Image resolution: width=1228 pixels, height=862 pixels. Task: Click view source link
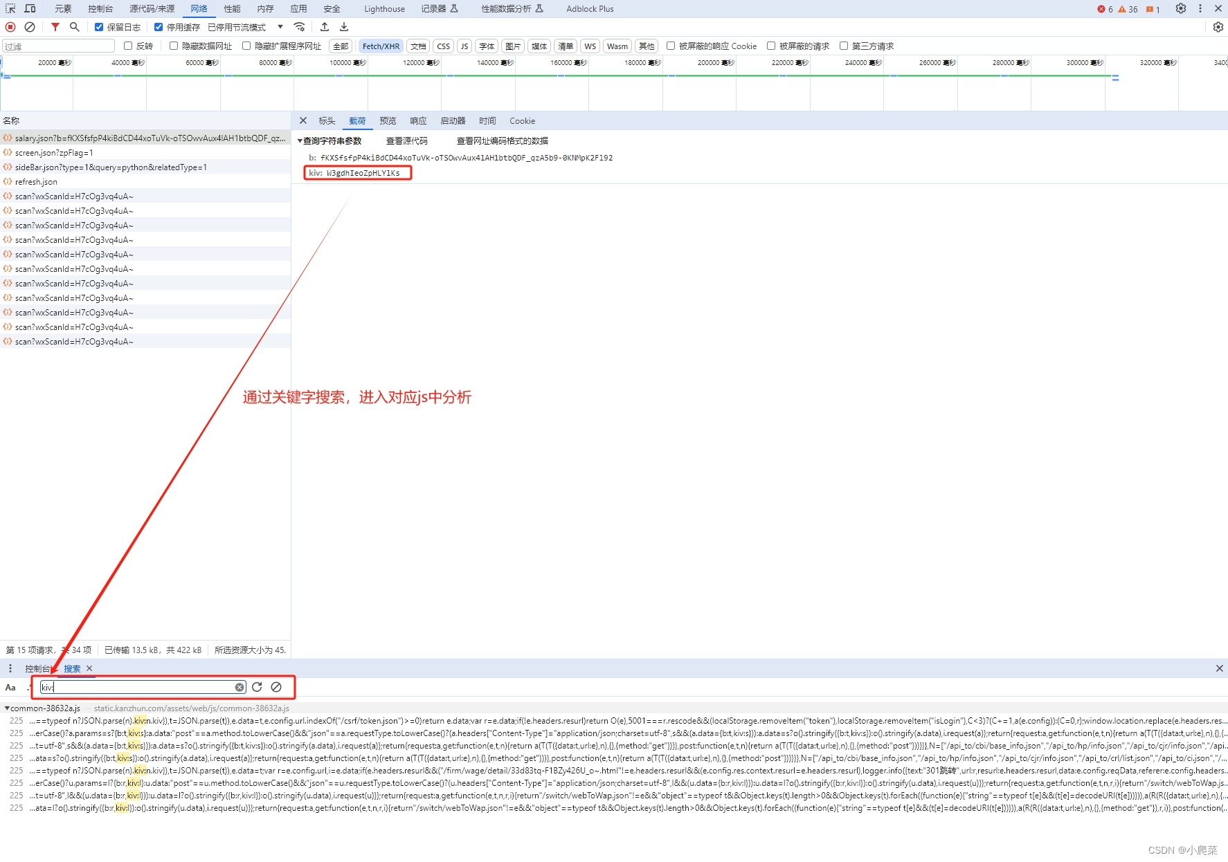pos(406,140)
